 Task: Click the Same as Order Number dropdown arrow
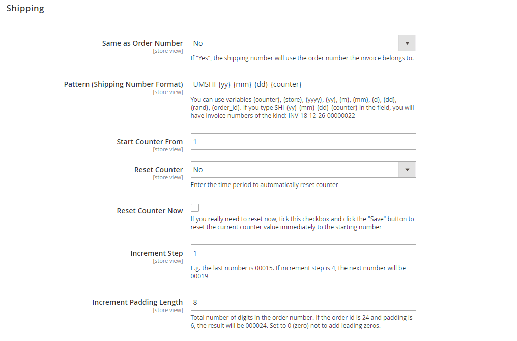click(407, 43)
